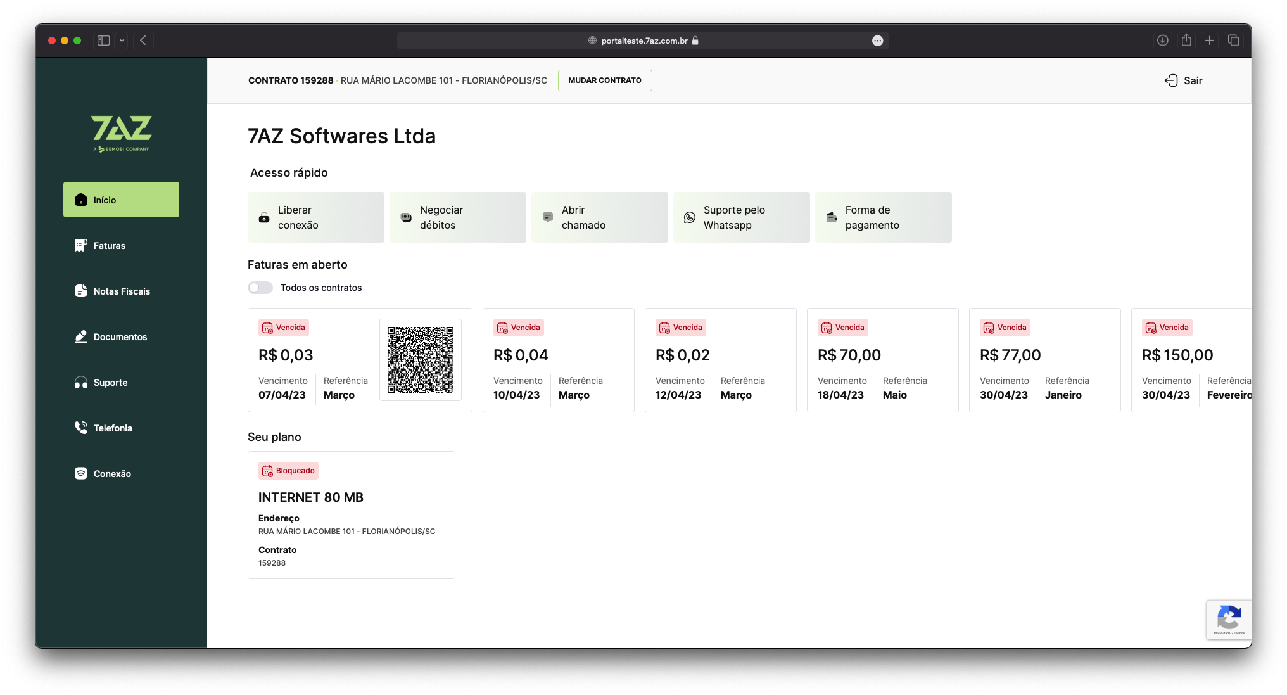
Task: Click the chat icon on Abrir chamado
Action: click(x=548, y=217)
